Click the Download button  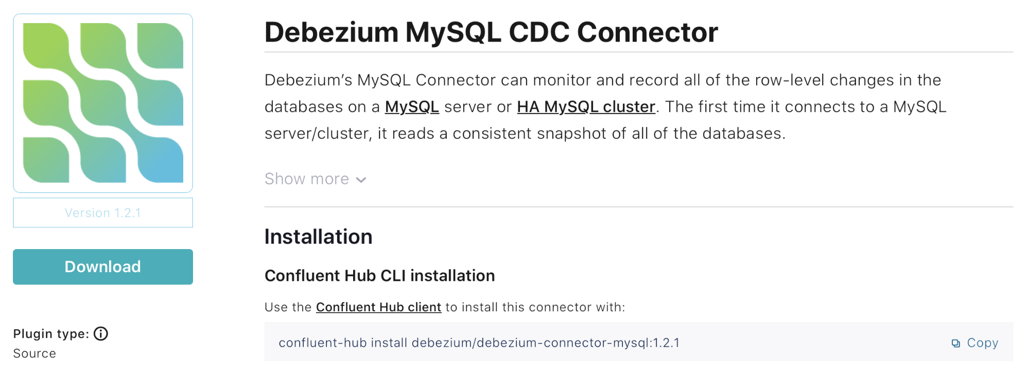pos(103,267)
